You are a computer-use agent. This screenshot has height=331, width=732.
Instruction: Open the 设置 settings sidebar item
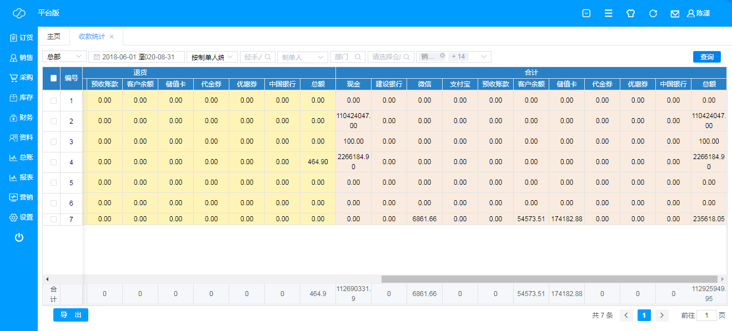click(x=21, y=217)
